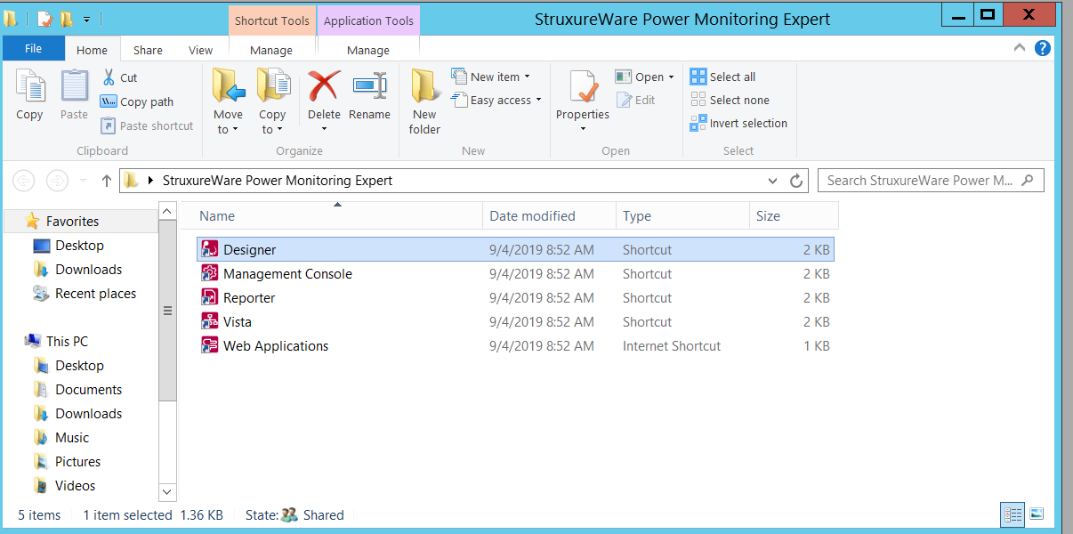Open Manage tab under Application Tools
This screenshot has height=534, width=1073.
[368, 50]
